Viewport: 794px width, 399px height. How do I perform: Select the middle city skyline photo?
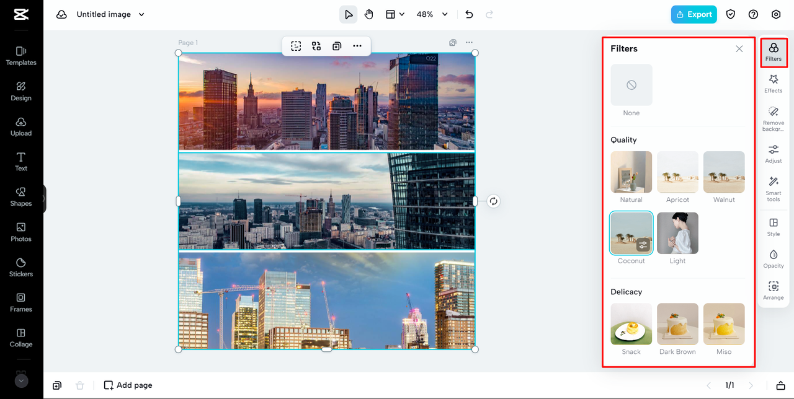pos(327,201)
